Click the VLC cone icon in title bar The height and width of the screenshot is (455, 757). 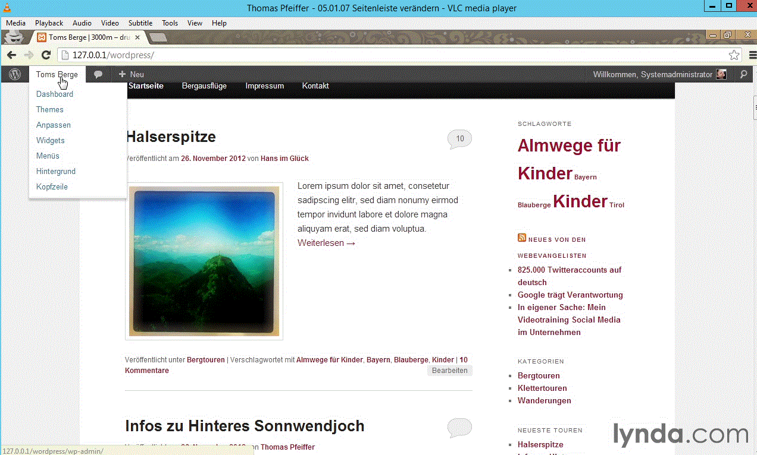[7, 7]
